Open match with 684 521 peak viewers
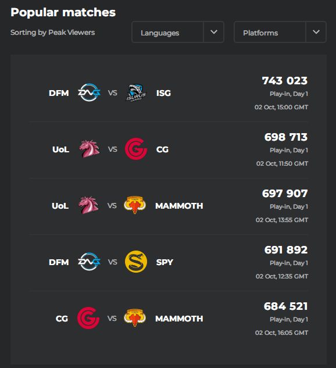 (168, 319)
